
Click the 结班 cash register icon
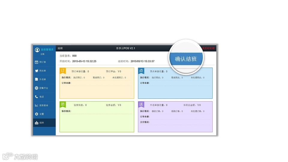pyautogui.click(x=37, y=123)
